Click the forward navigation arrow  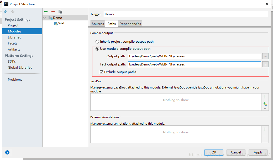pyautogui.click(x=13, y=12)
